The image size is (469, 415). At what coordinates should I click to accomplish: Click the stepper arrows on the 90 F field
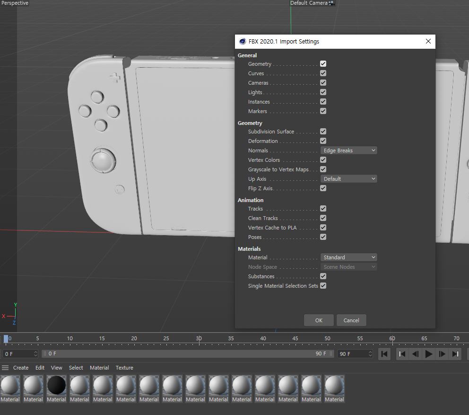370,354
